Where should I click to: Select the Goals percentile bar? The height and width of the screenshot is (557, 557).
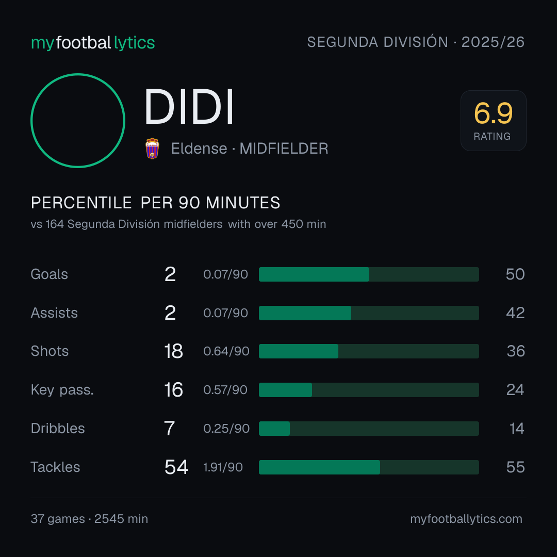coord(369,274)
